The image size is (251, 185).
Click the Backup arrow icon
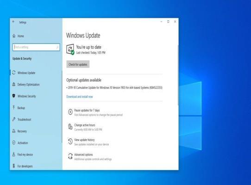point(14,108)
